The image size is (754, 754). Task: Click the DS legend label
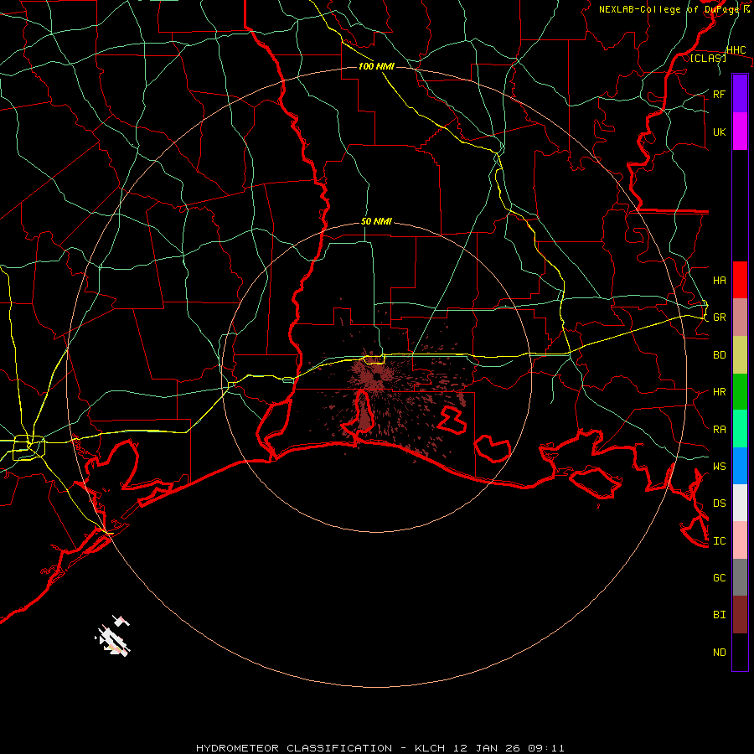pyautogui.click(x=719, y=504)
